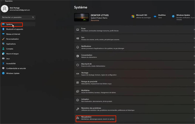Expand the Écran row chevron
Image resolution: width=195 pixels, height=124 pixels.
194,30
